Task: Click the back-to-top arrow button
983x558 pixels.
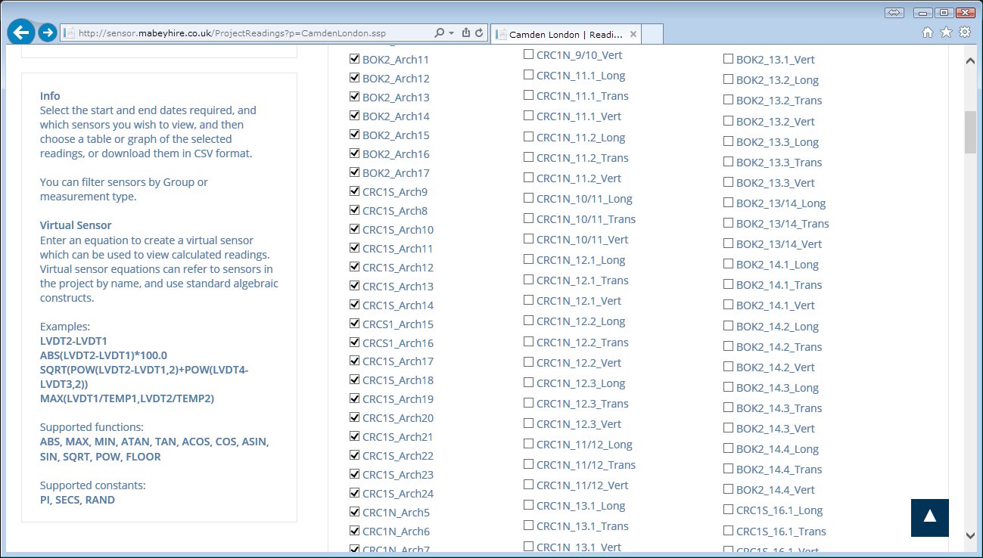Action: 930,518
